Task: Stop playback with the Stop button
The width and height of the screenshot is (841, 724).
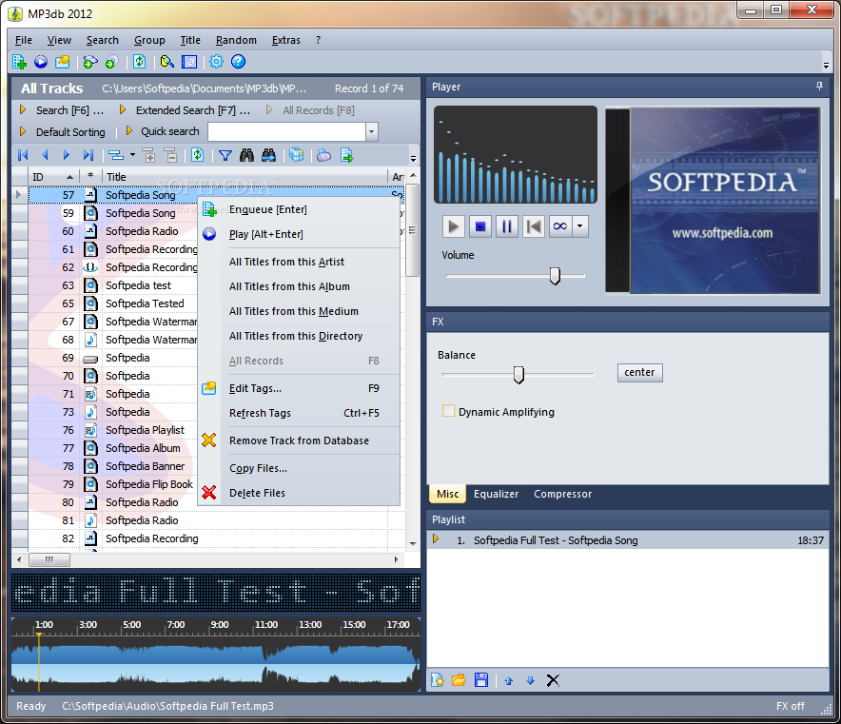Action: pos(480,226)
